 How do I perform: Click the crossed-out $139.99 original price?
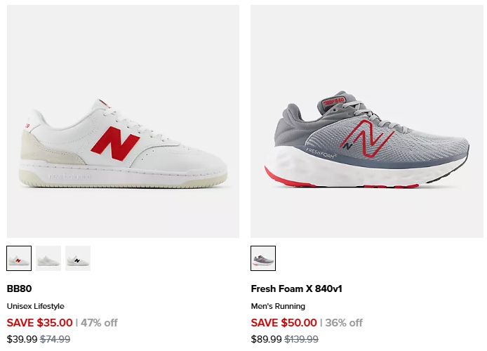point(301,340)
